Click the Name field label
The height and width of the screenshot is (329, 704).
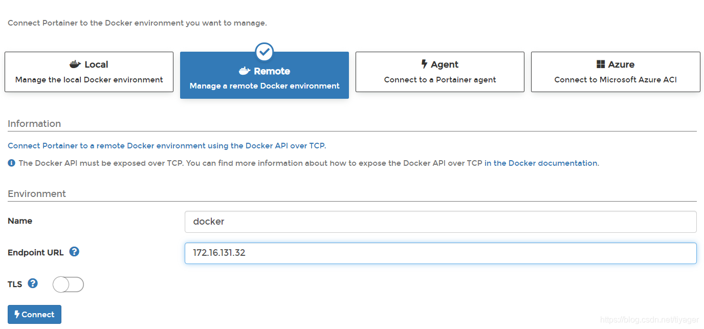coord(20,221)
